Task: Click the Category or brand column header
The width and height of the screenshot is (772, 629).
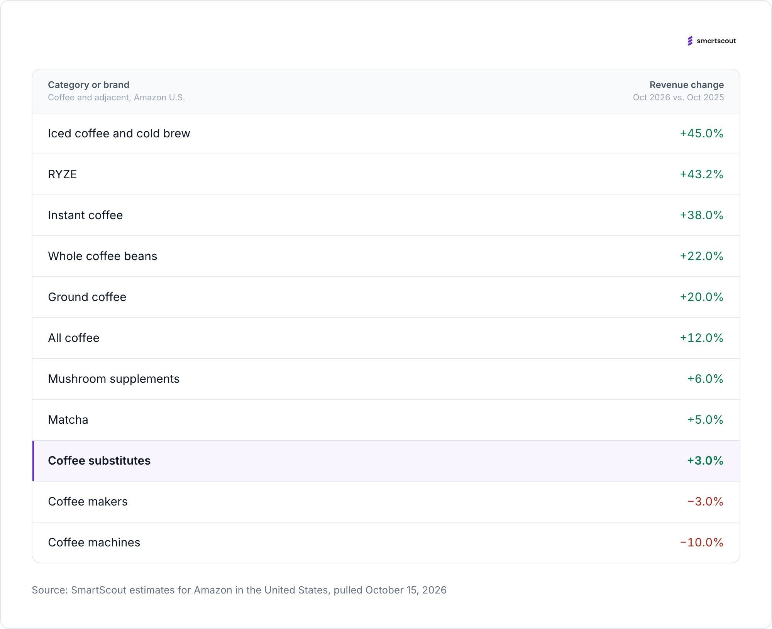Action: [x=88, y=85]
